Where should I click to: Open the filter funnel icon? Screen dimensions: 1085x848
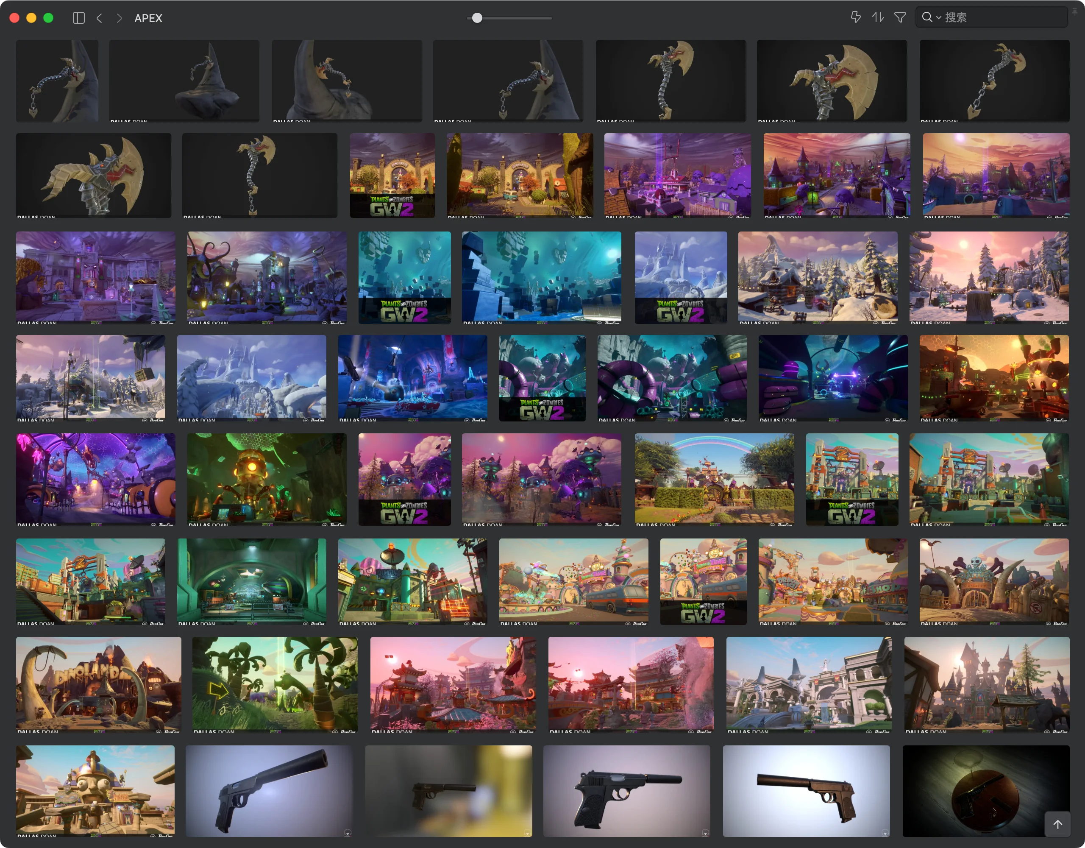(900, 17)
